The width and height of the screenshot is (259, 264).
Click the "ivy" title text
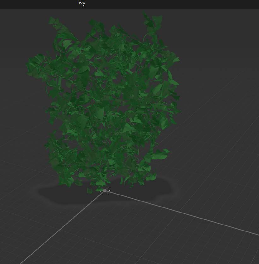click(x=82, y=3)
